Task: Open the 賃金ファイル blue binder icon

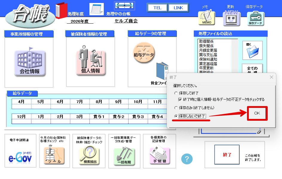Action: click(x=162, y=71)
